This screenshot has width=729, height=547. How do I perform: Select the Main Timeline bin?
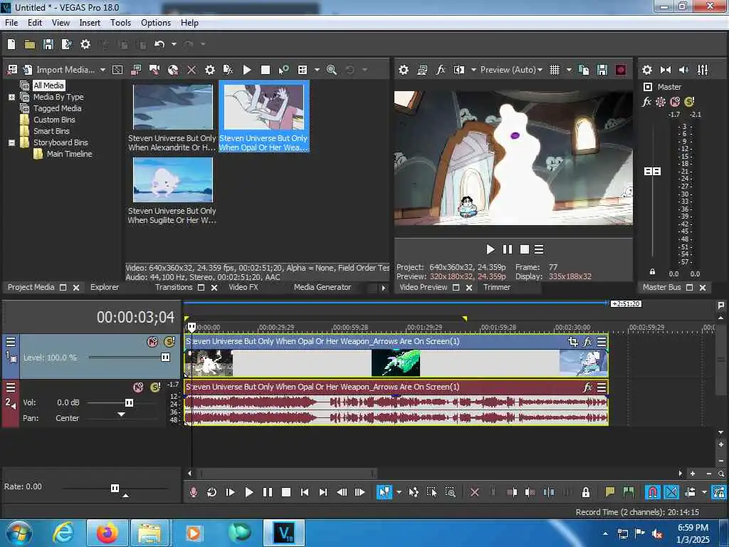69,154
